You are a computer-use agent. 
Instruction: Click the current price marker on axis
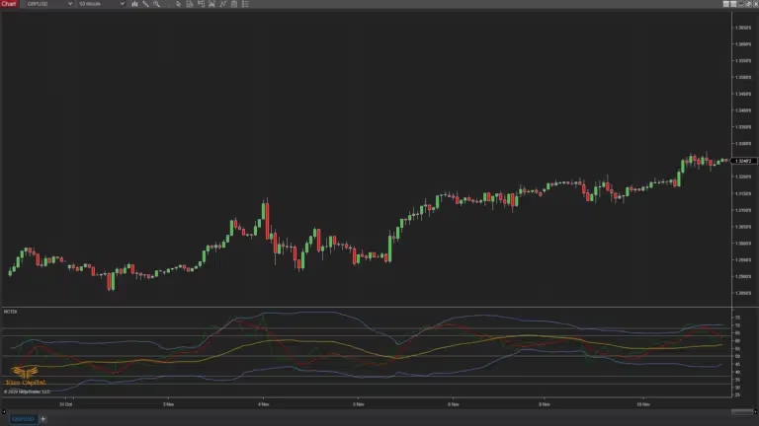pos(742,160)
